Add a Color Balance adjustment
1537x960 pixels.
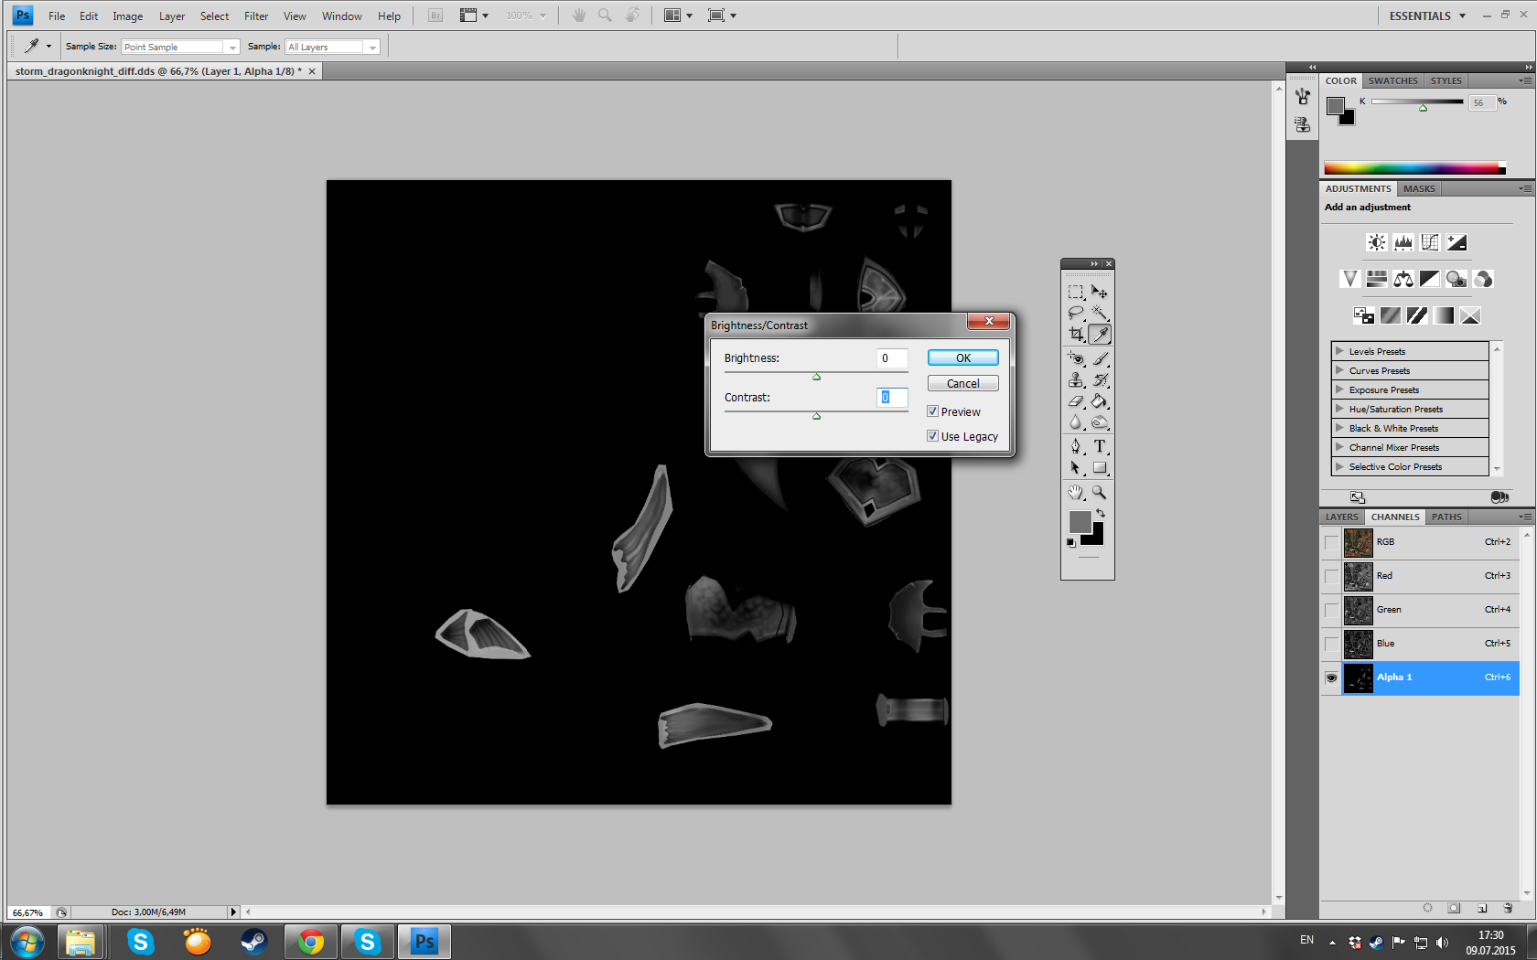click(x=1403, y=279)
